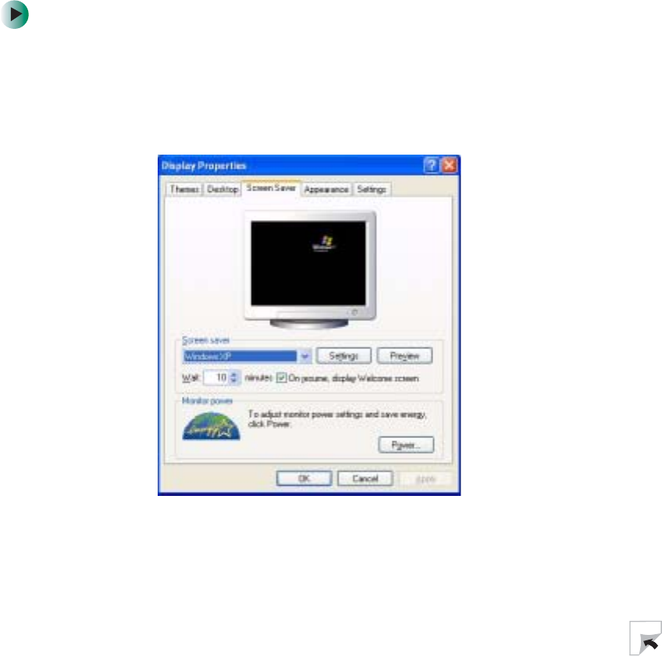Increase the wait time with up arrow
The width and height of the screenshot is (662, 656).
click(234, 374)
